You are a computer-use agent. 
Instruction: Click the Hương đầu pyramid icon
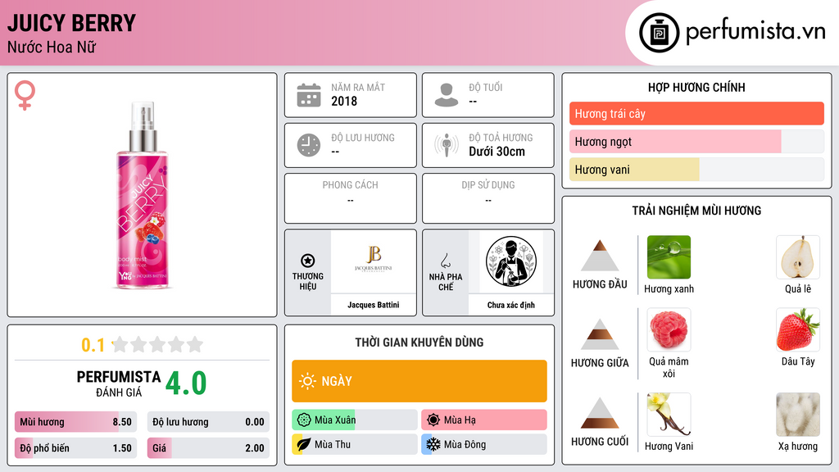click(x=600, y=256)
